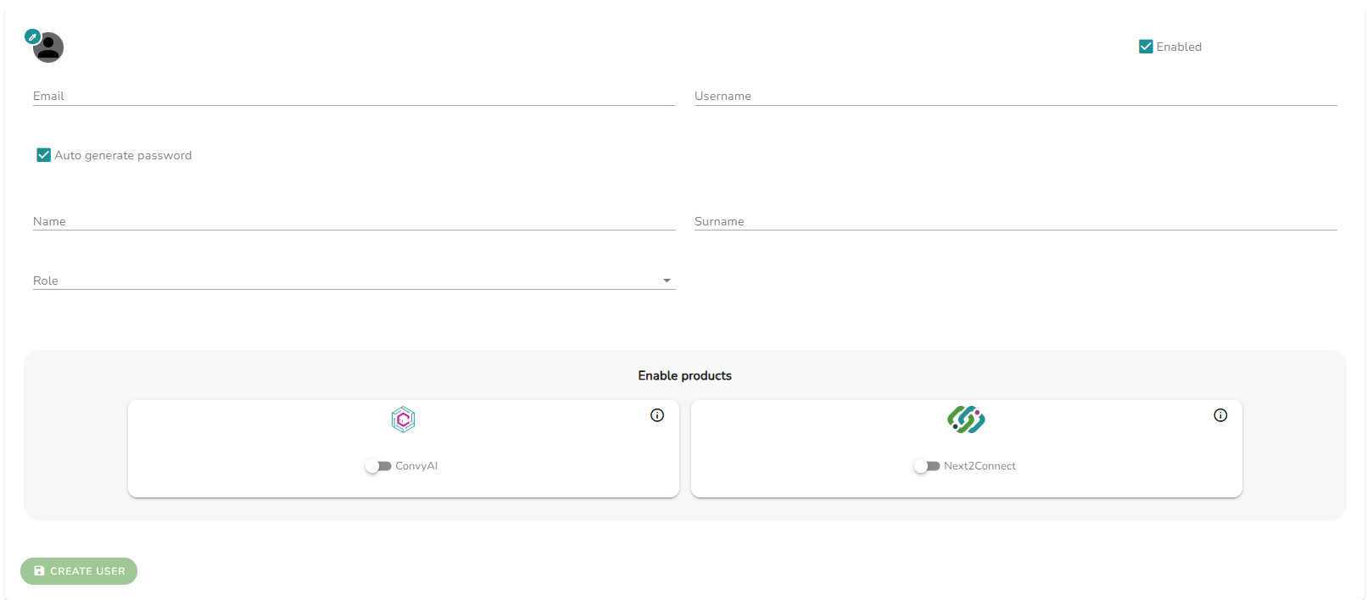Open the Role dropdown
Screen dimensions: 1367x600
click(x=354, y=280)
